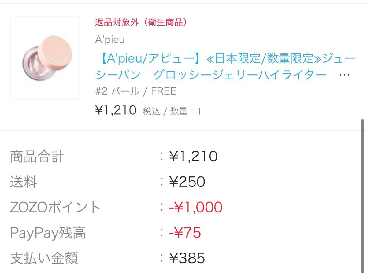The image size is (367, 273).
Task: Select the #2 パール / FREE variant text
Action: (135, 91)
